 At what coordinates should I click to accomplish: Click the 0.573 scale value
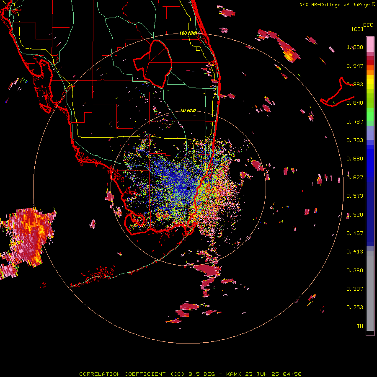click(x=355, y=196)
